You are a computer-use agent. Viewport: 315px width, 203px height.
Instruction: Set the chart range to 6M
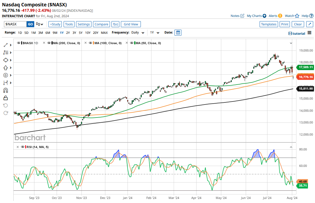tap(48, 33)
